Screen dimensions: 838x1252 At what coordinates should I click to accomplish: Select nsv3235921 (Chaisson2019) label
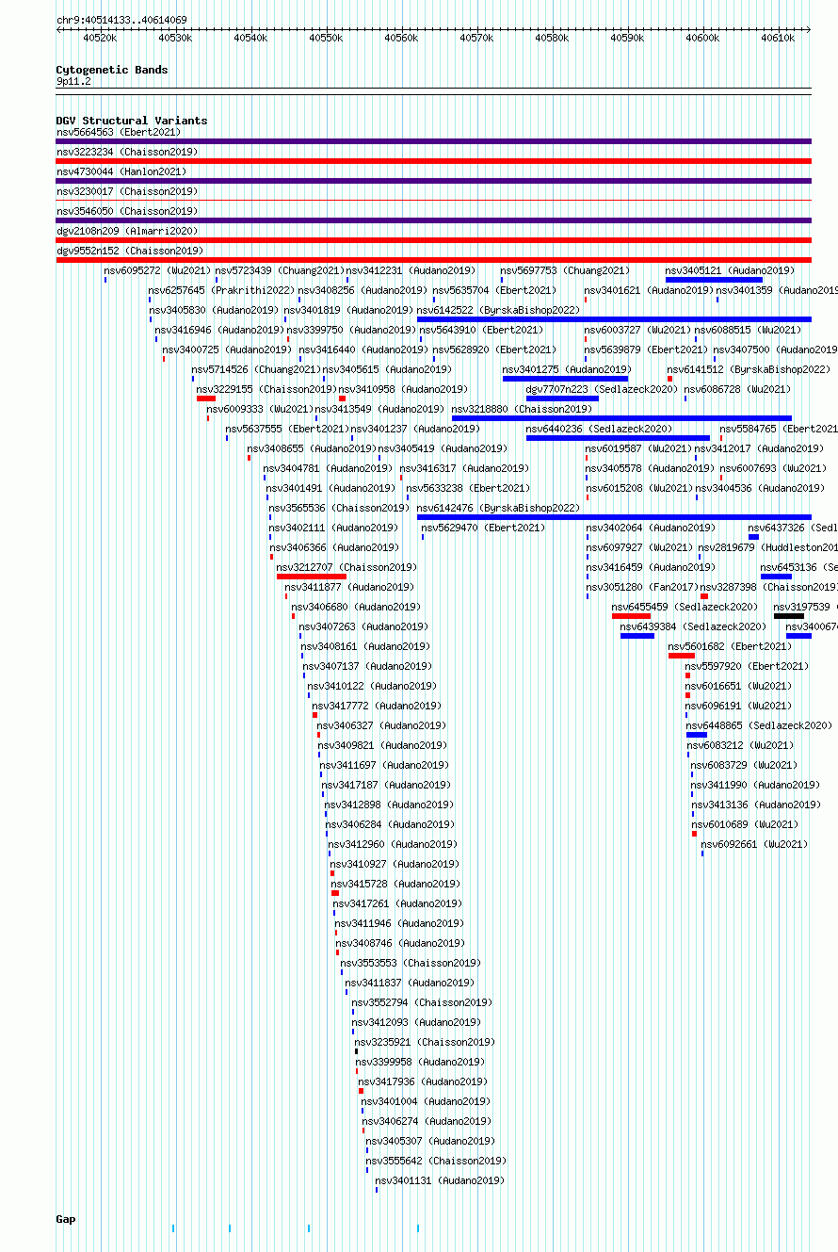point(425,1043)
